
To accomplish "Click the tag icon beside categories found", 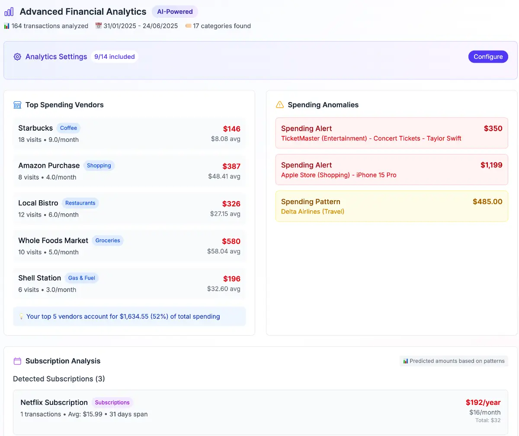I will point(188,26).
